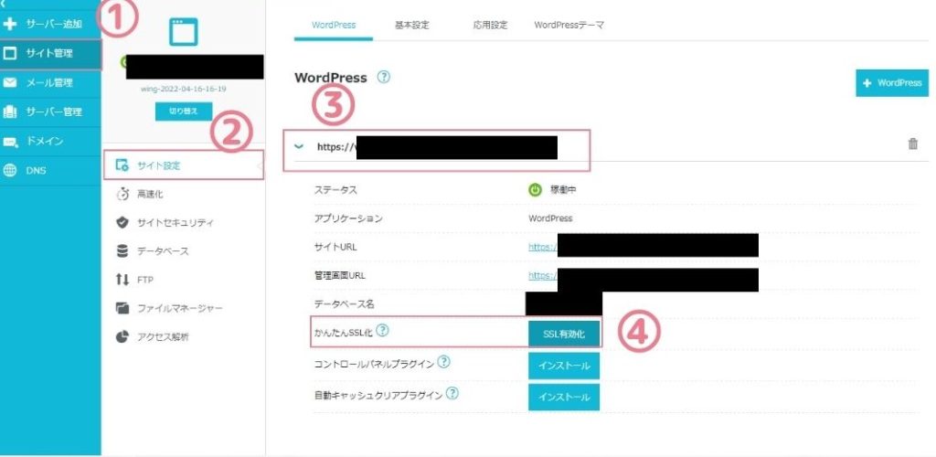Open the WordPressテーマ tab
Screen dimensions: 936x457
click(x=569, y=25)
